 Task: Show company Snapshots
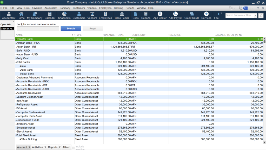coord(64,15)
